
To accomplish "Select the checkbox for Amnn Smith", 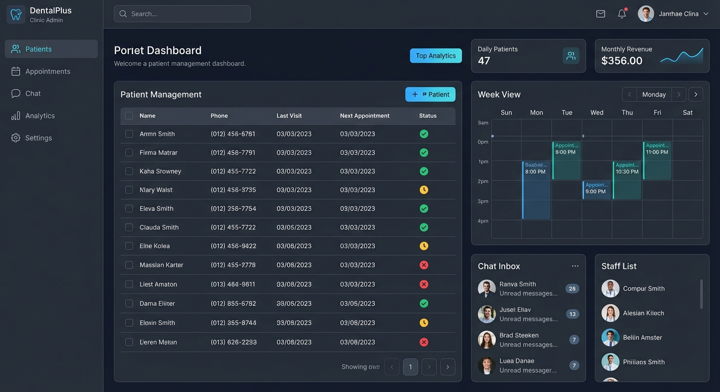I will [129, 134].
